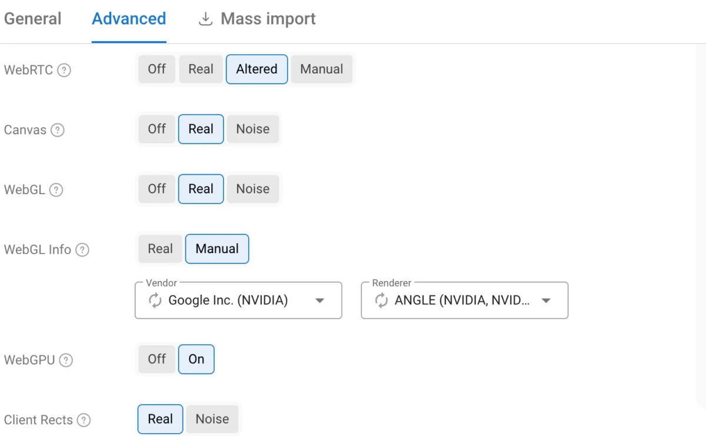Image resolution: width=706 pixels, height=436 pixels.
Task: Set WebGL Info to Real
Action: 160,249
